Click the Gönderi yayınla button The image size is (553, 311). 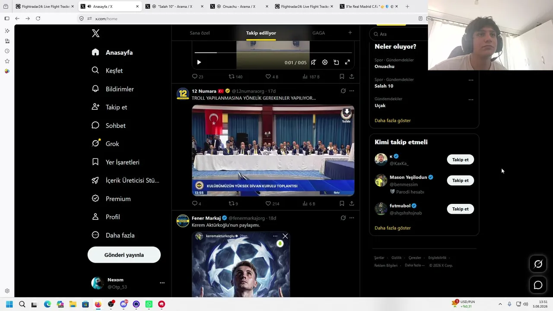pyautogui.click(x=124, y=255)
